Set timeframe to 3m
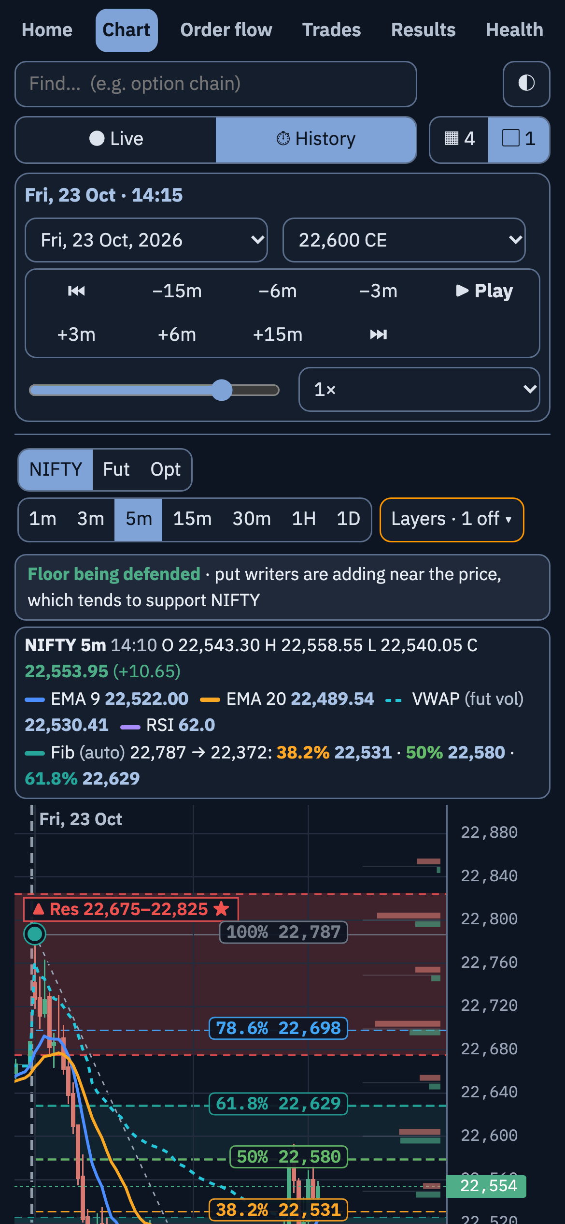565x1224 pixels. tap(91, 520)
